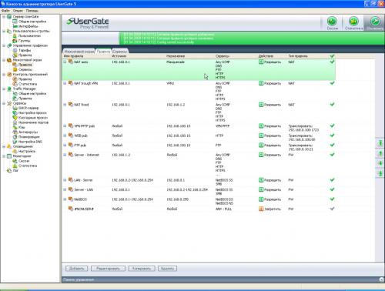Open the Sessions view from top-right toolbar
The height and width of the screenshot is (291, 385).
pyautogui.click(x=332, y=23)
